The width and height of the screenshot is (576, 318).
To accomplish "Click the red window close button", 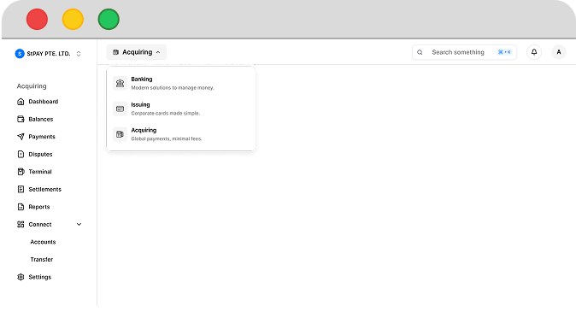I will pos(37,19).
